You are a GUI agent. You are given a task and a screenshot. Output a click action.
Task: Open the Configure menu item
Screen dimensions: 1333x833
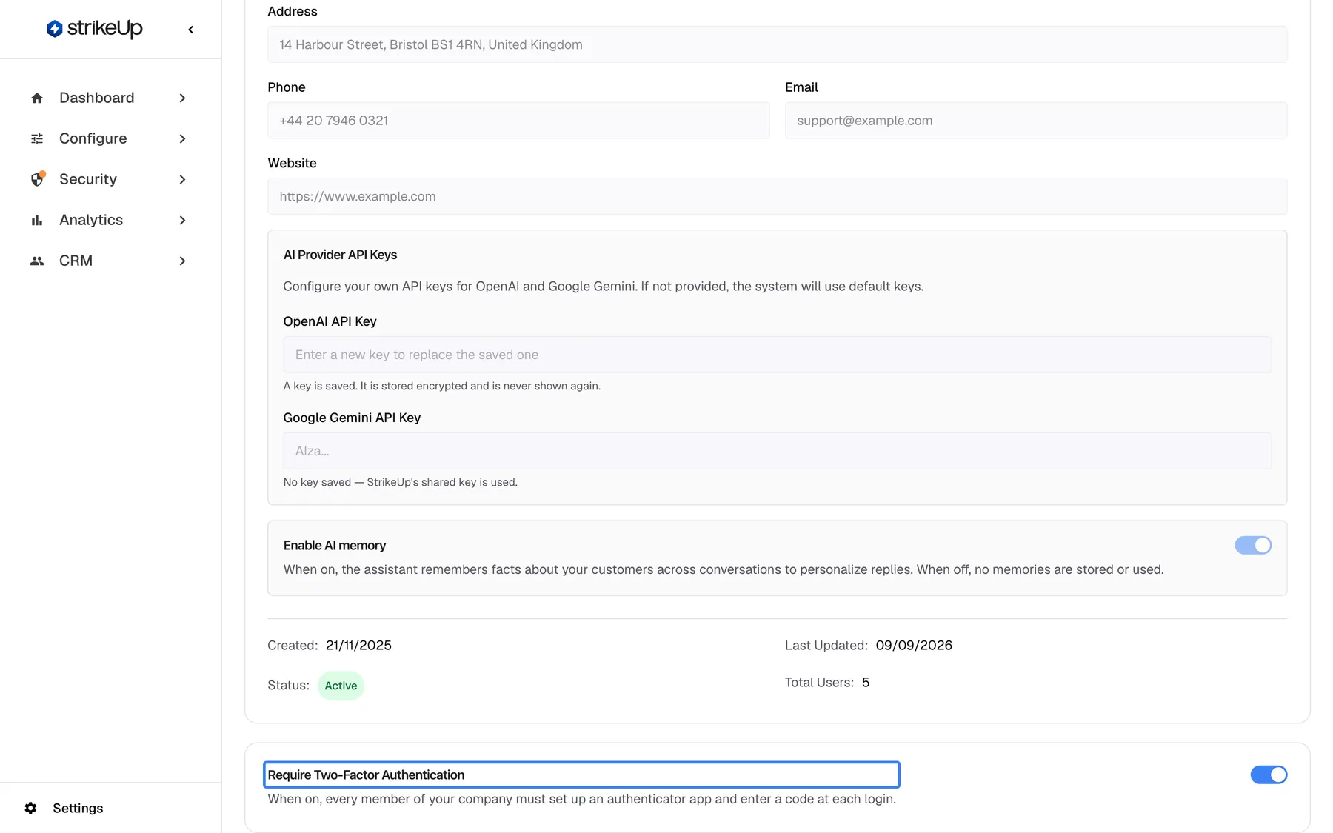110,138
